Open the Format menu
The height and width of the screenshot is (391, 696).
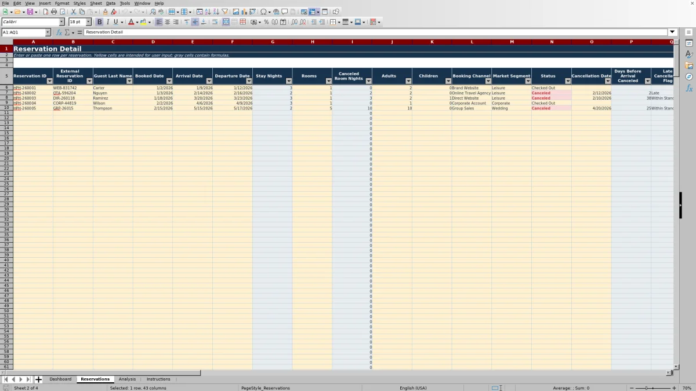(62, 3)
